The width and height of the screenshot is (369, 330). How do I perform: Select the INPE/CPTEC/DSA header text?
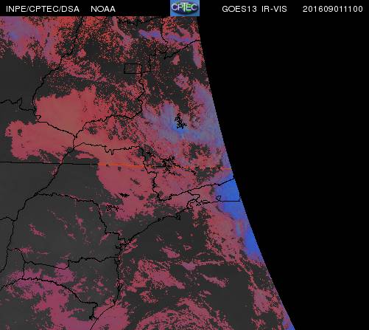(43, 9)
